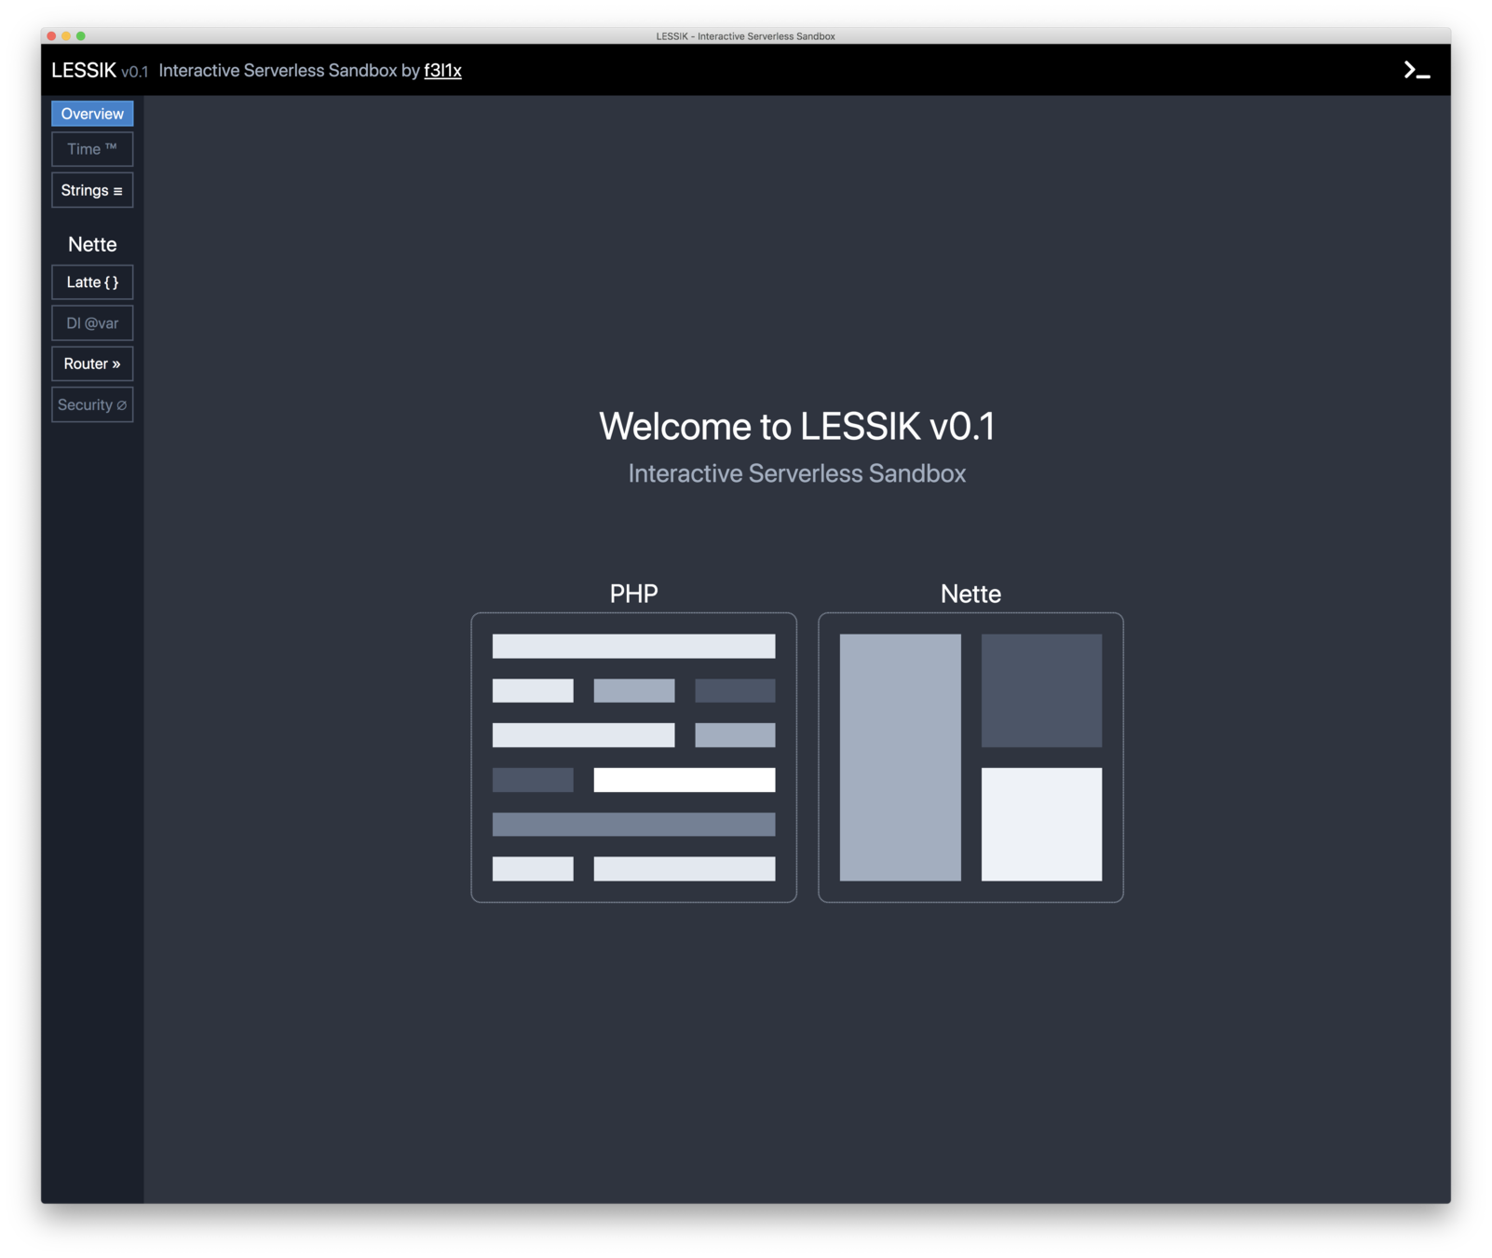Click the Welcome to LESSIK v0.1 heading
The width and height of the screenshot is (1492, 1258).
coord(797,426)
